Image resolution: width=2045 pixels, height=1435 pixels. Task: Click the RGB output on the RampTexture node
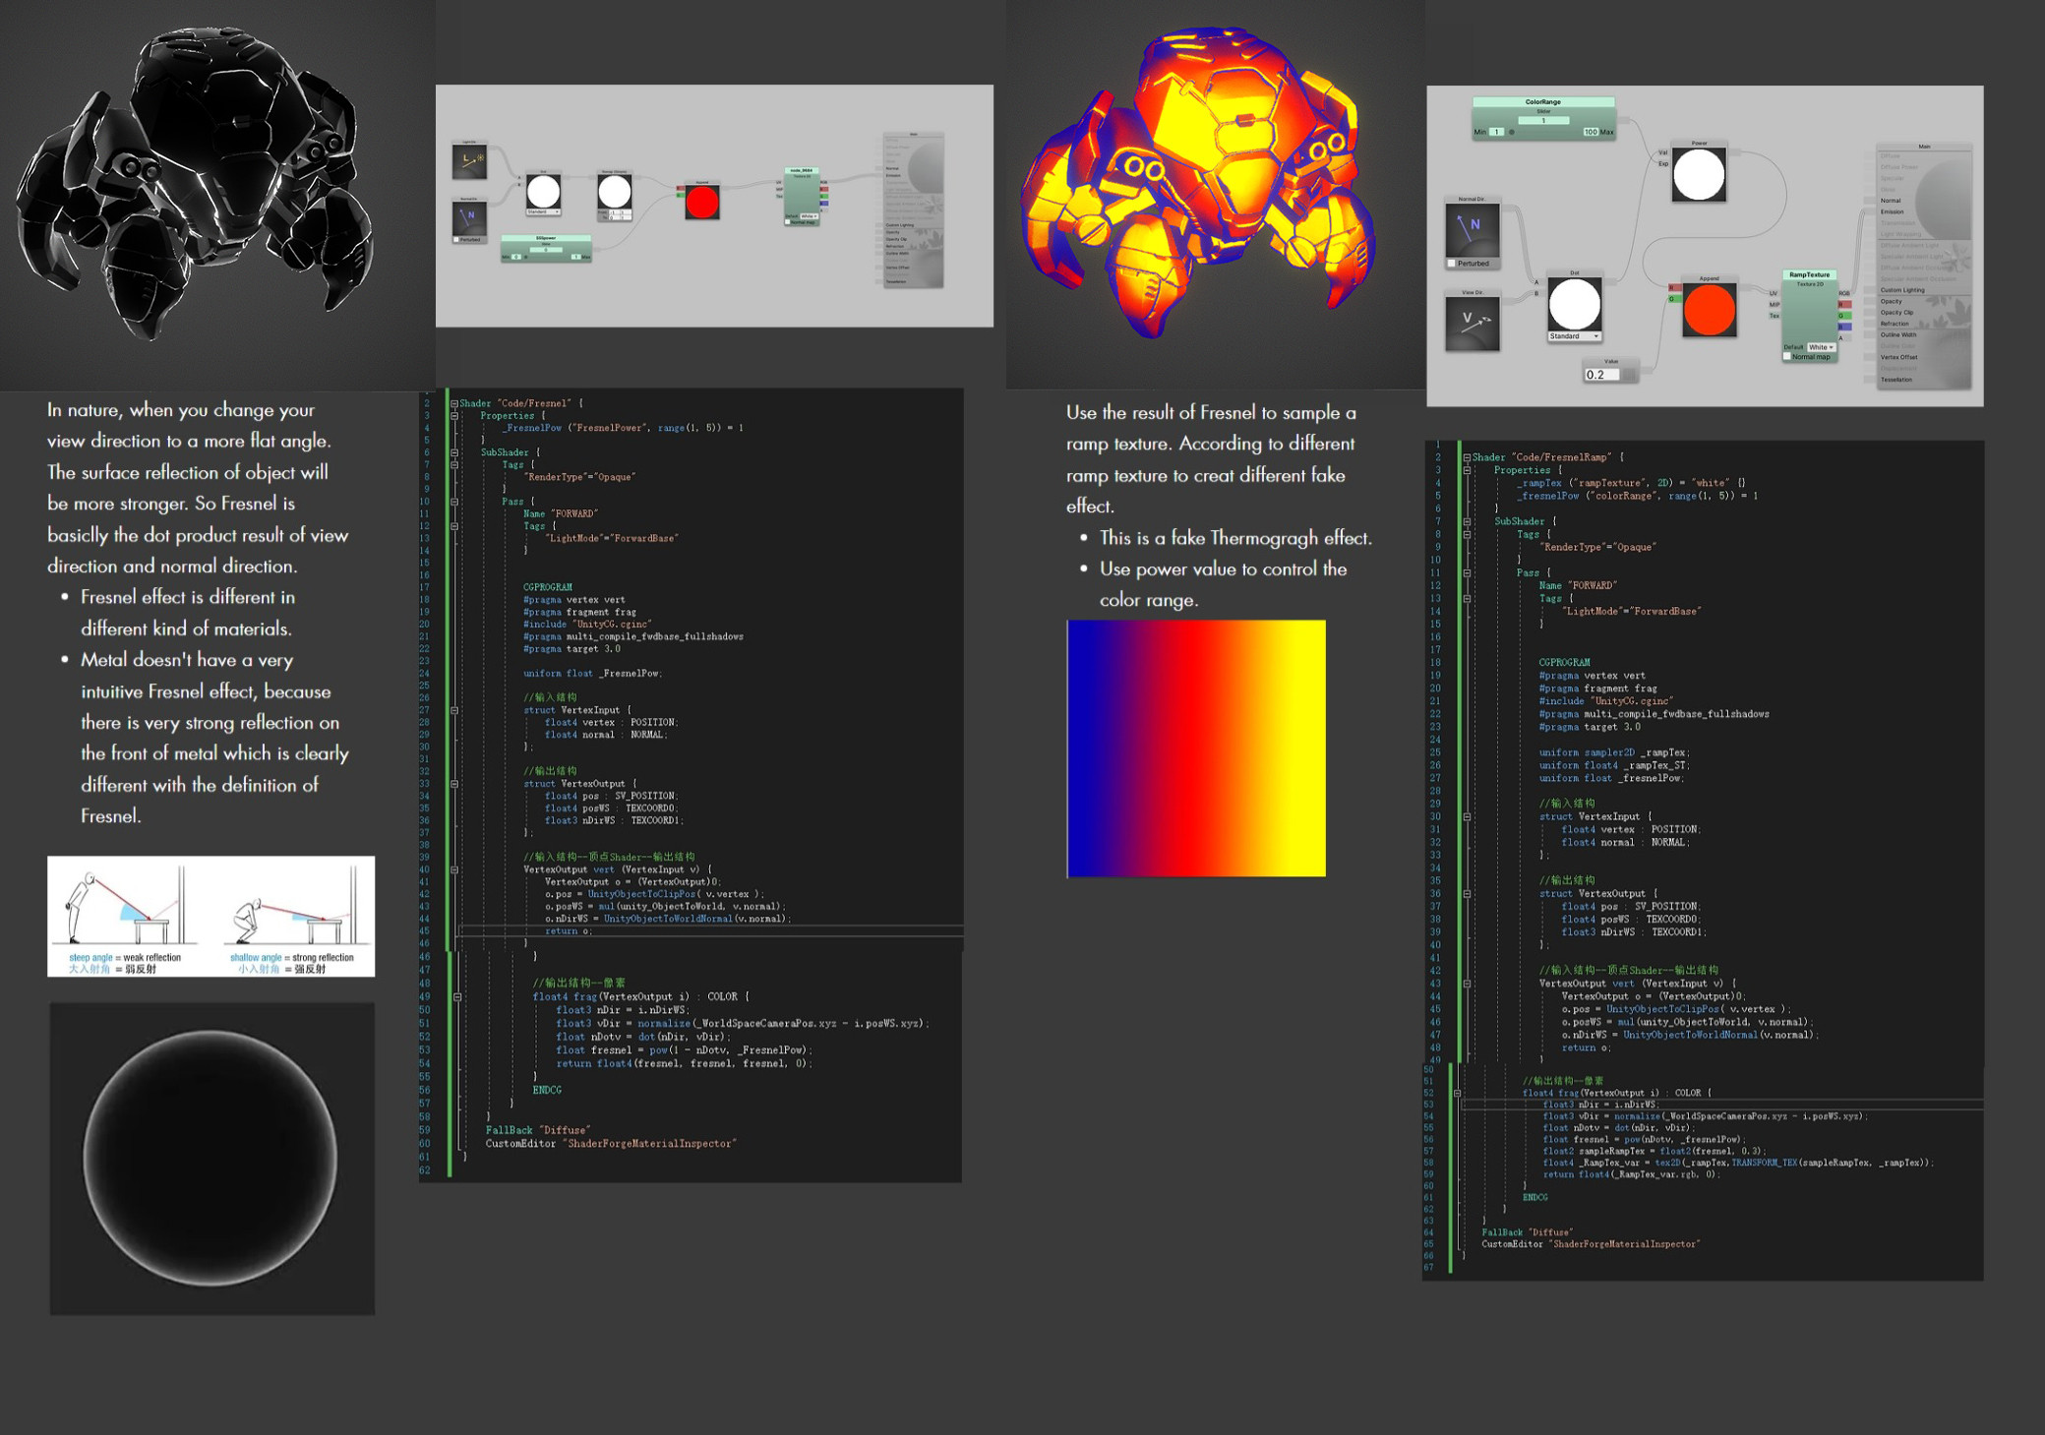(x=1845, y=292)
